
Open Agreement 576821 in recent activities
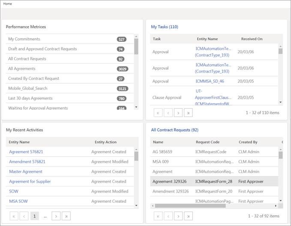26,152
